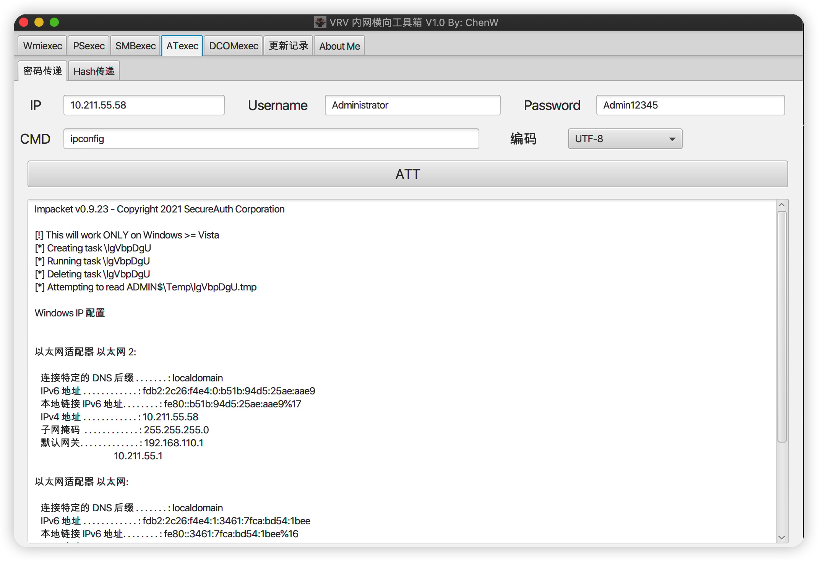818x561 pixels.
Task: Open the PSexec tab
Action: pos(89,46)
